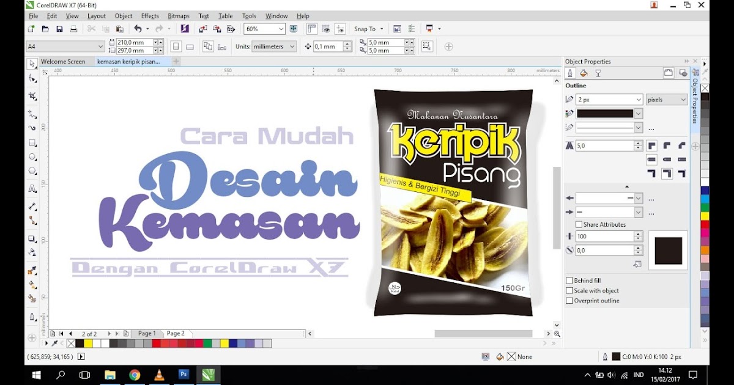
Task: Select the Artistic Media tool
Action: coord(32,128)
